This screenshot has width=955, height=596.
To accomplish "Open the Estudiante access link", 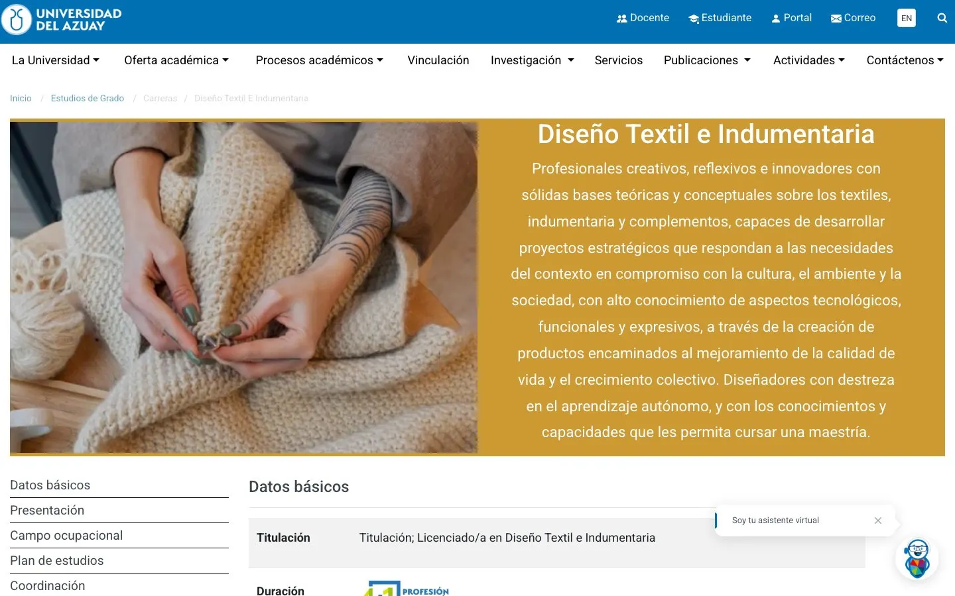I will click(x=720, y=18).
